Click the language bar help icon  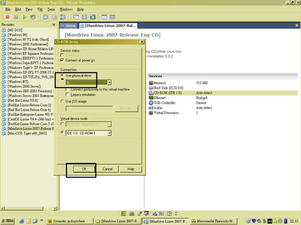pyautogui.click(x=169, y=213)
